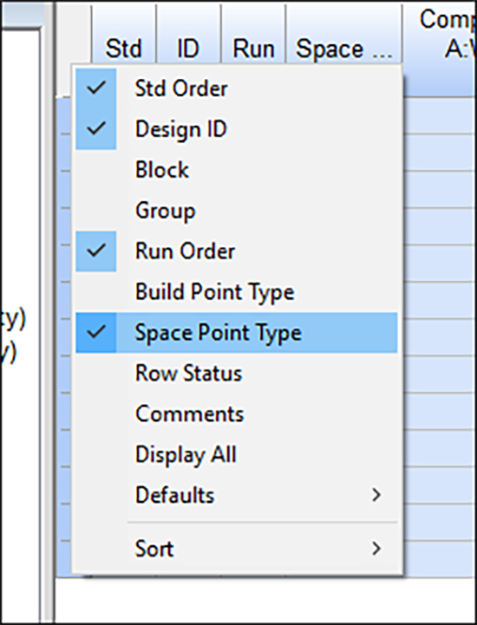Uncheck the Std Order checkmark
Screen dimensions: 477x625
[96, 88]
